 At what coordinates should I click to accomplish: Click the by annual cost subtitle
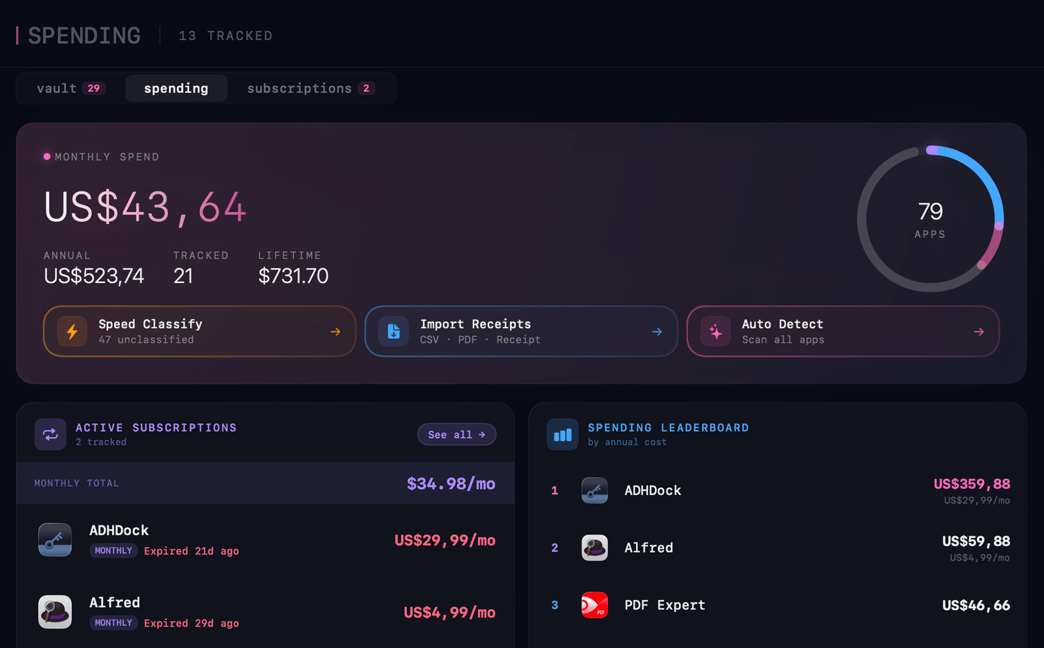[x=627, y=442]
